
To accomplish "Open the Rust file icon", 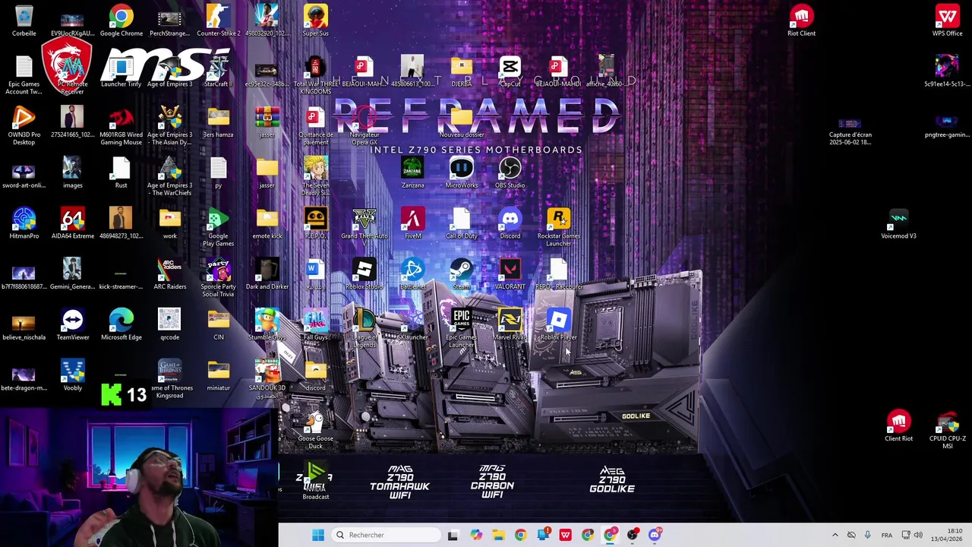I will coord(121,173).
